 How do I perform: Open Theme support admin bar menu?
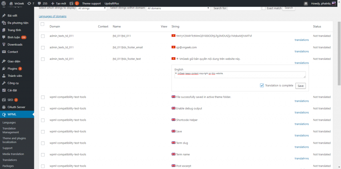[91, 3]
